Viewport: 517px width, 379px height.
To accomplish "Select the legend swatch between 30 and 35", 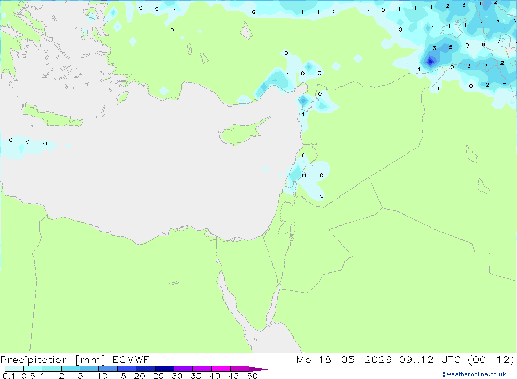I will coord(184,369).
